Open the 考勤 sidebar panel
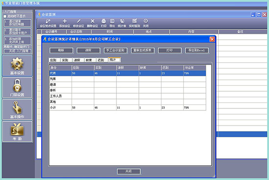 coord(17,131)
